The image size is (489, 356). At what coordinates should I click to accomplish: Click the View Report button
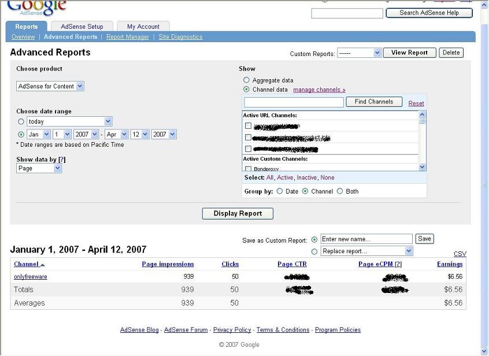coord(409,53)
